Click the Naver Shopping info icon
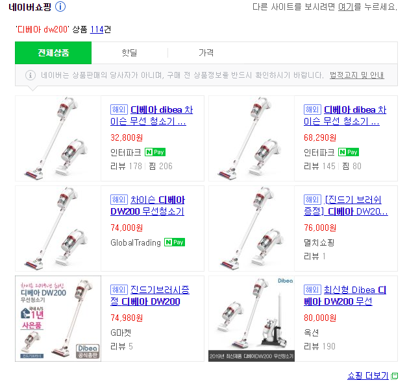 (x=60, y=6)
